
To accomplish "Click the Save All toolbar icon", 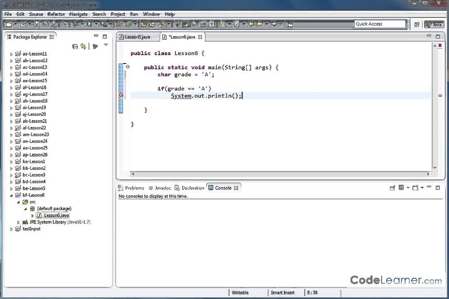I will click(45, 25).
